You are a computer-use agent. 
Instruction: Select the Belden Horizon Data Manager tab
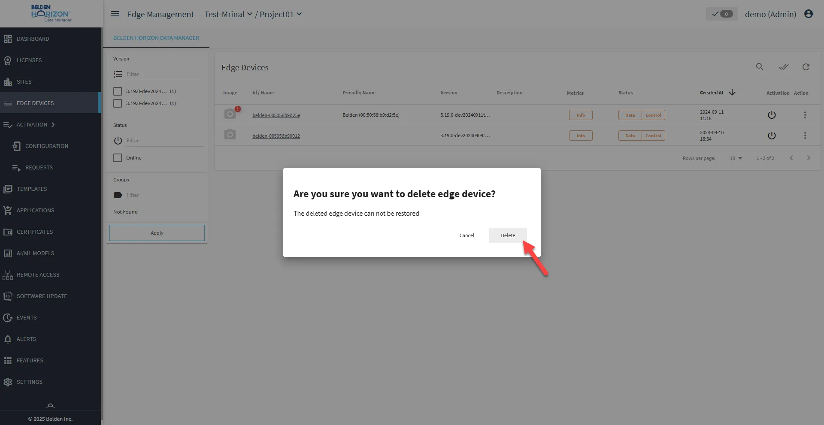156,38
